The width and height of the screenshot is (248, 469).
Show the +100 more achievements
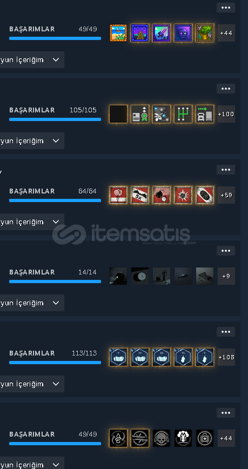tap(226, 114)
